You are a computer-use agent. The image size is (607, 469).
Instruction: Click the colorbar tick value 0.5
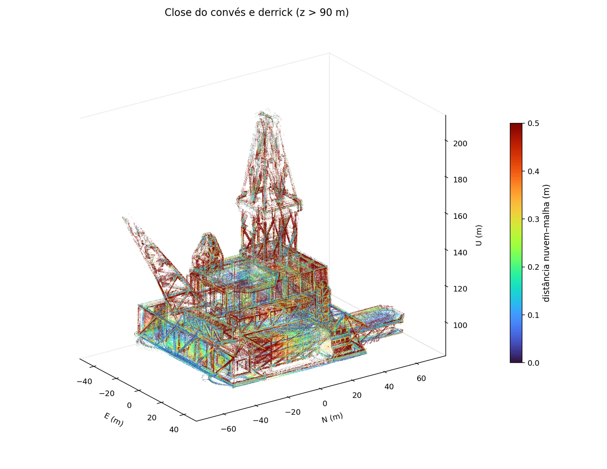point(533,123)
